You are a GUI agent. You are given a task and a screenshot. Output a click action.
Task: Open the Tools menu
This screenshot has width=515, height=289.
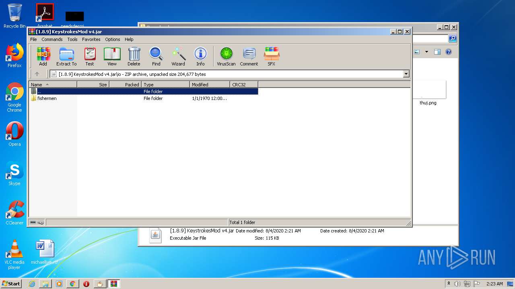72,39
